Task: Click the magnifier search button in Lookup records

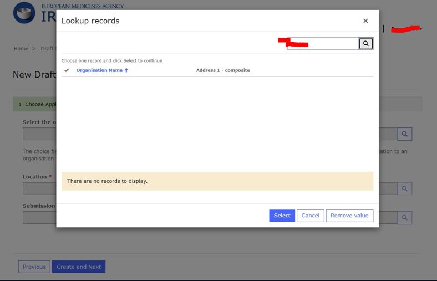Action: pos(365,43)
